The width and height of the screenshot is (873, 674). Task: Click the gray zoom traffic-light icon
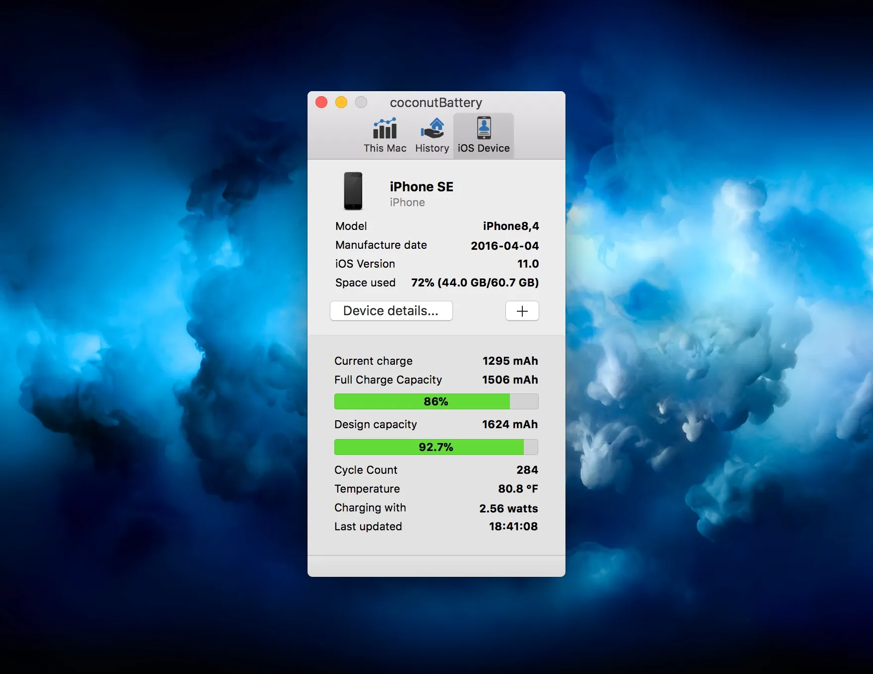pyautogui.click(x=361, y=102)
